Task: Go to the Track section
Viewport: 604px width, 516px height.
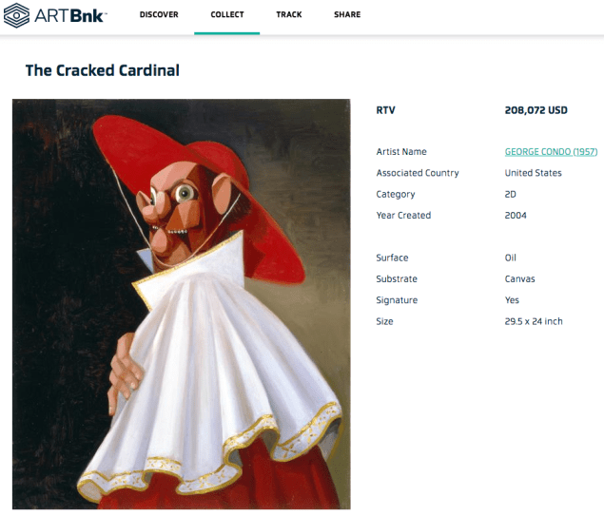Action: (x=289, y=15)
